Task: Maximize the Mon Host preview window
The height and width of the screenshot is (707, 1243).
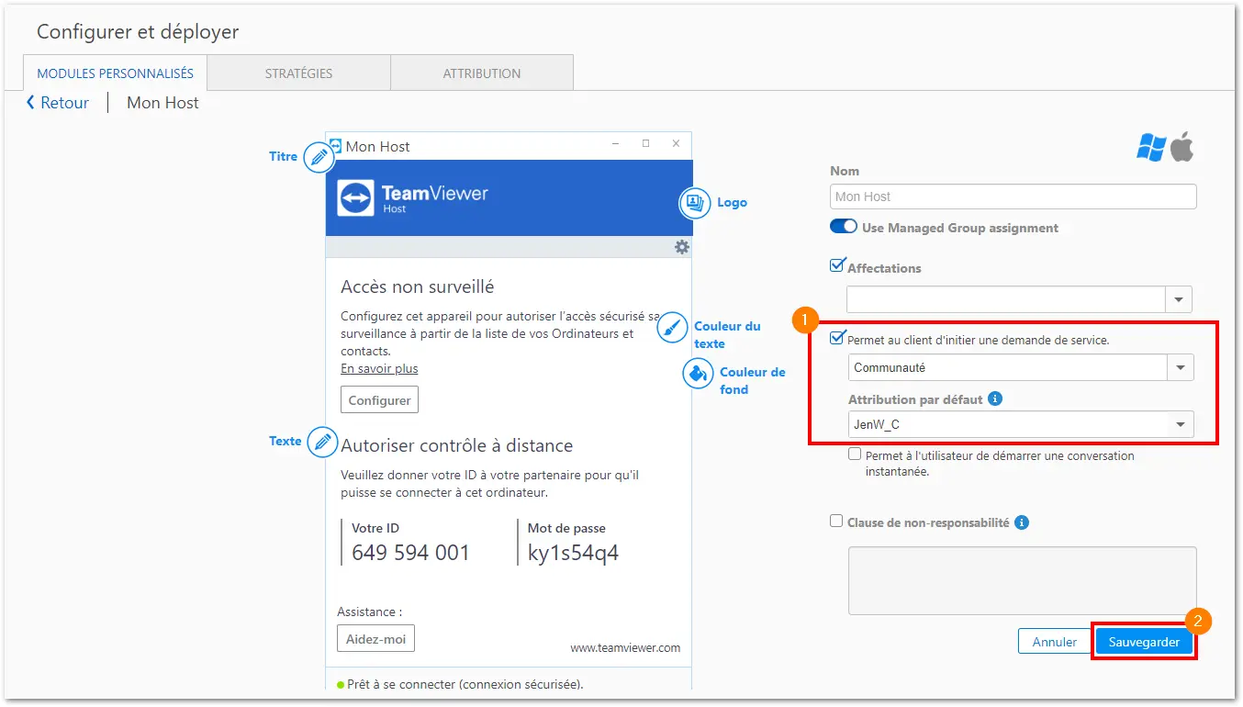Action: [645, 143]
